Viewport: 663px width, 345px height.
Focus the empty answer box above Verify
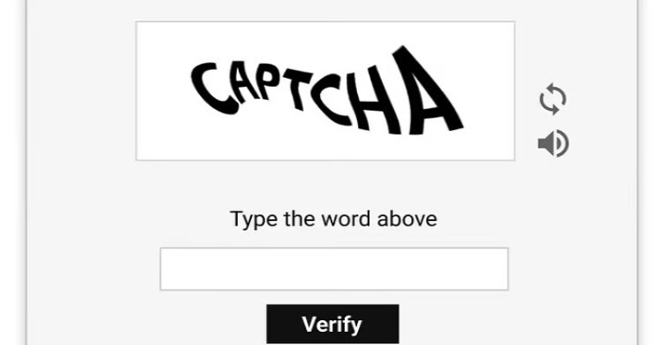pos(334,269)
